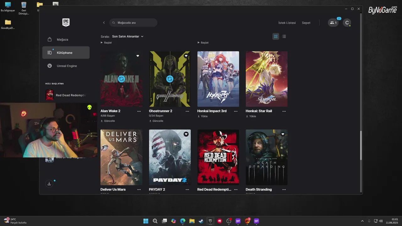Click the Epic Games taskbar icon

pos(210,221)
